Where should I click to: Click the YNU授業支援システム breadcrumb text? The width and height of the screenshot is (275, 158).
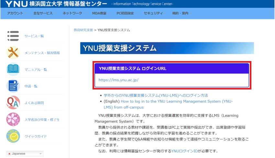pos(114,30)
